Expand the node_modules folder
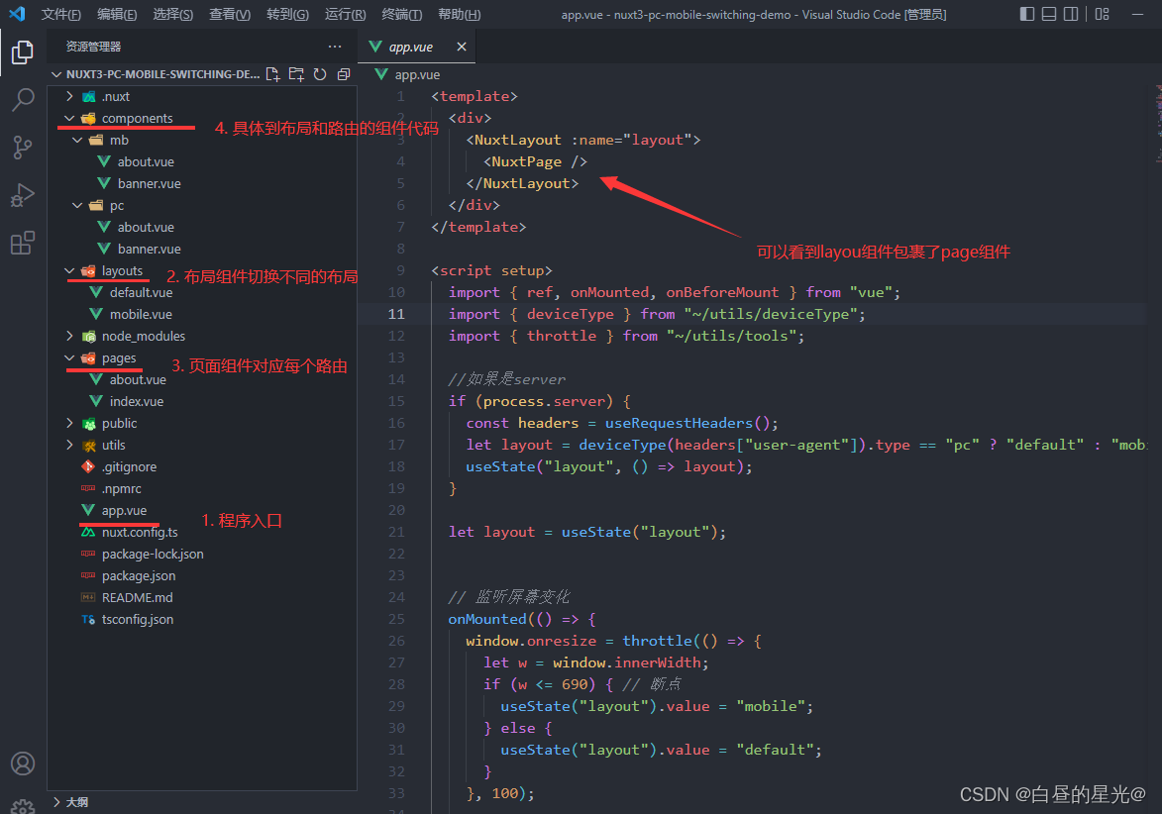The height and width of the screenshot is (814, 1162). 68,336
